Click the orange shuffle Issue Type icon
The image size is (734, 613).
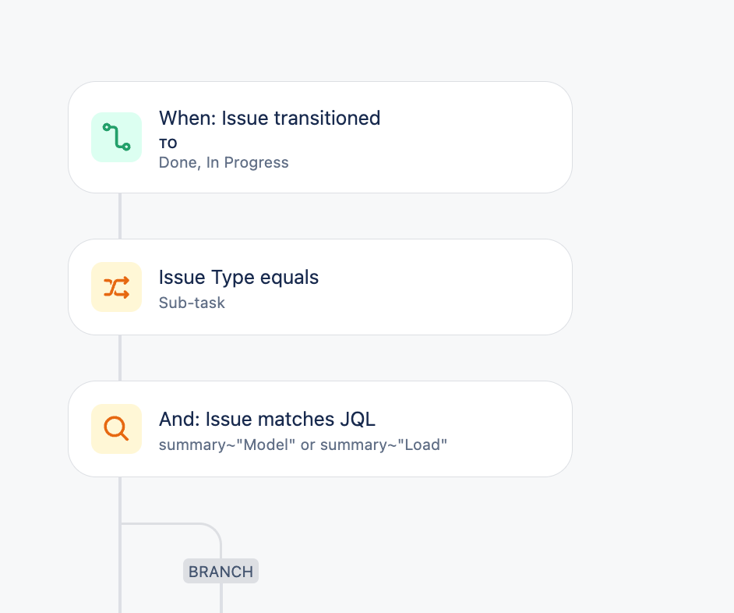(116, 287)
